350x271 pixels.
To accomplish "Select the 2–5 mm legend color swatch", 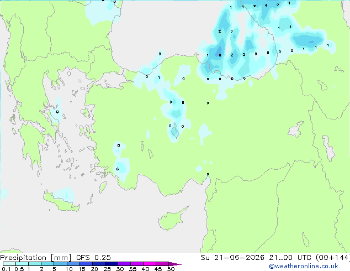I will click(x=47, y=264).
